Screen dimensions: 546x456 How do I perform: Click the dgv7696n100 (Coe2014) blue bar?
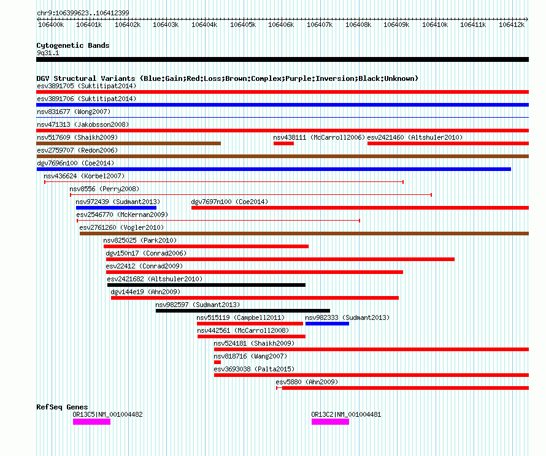pos(274,169)
